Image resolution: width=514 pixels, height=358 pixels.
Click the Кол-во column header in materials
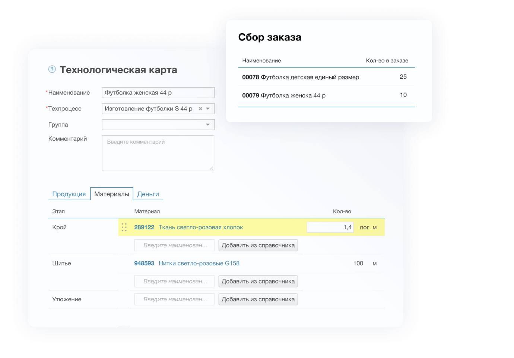tap(342, 211)
